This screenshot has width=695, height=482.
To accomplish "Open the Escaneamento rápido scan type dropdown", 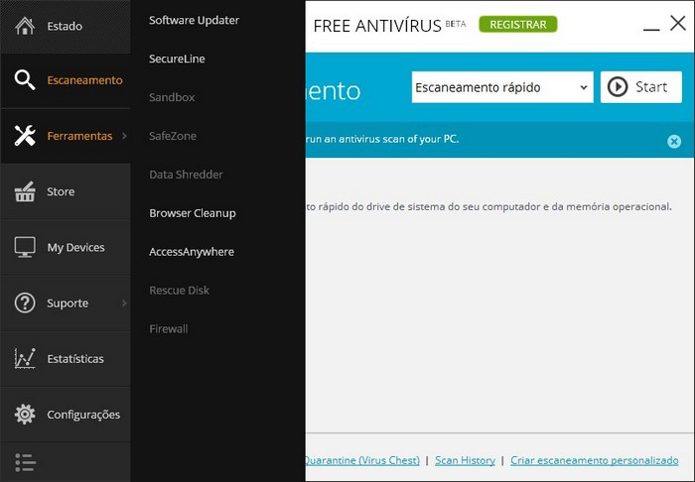I will (502, 87).
